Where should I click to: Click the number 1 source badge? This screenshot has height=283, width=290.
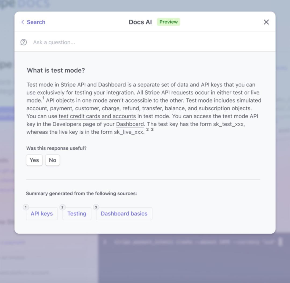click(x=26, y=207)
